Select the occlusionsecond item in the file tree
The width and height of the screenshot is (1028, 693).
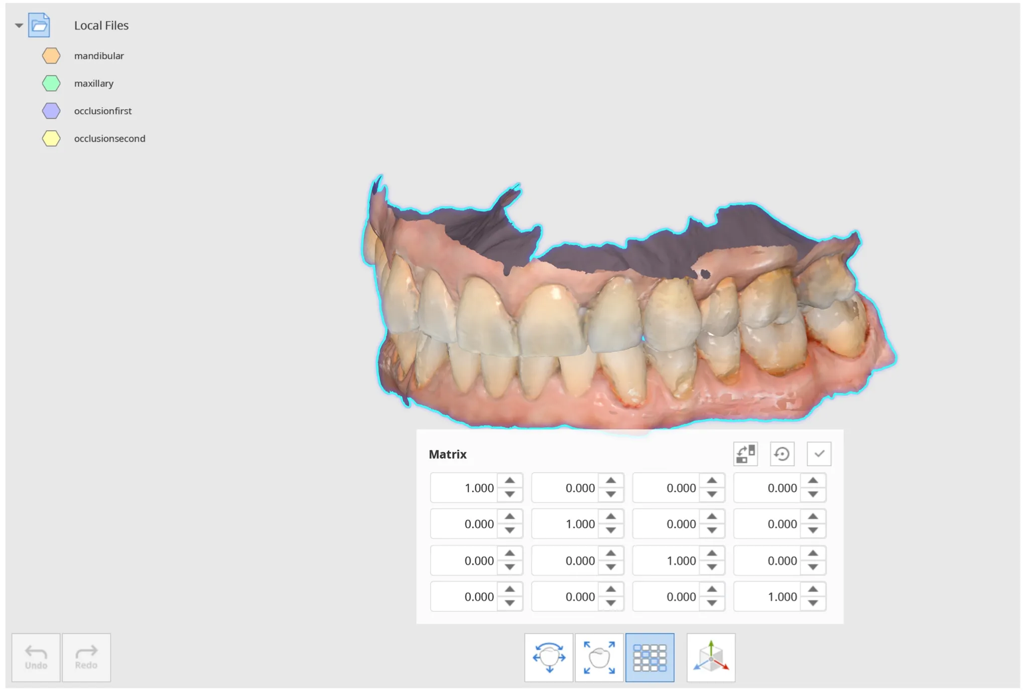click(x=109, y=138)
